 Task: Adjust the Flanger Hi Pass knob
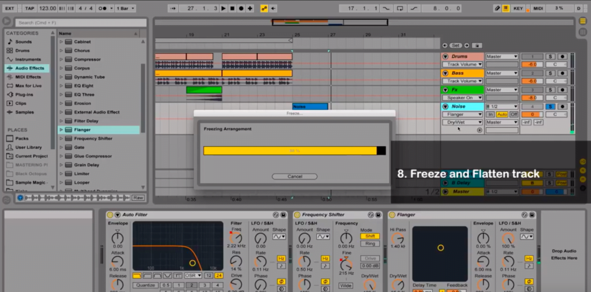(397, 238)
